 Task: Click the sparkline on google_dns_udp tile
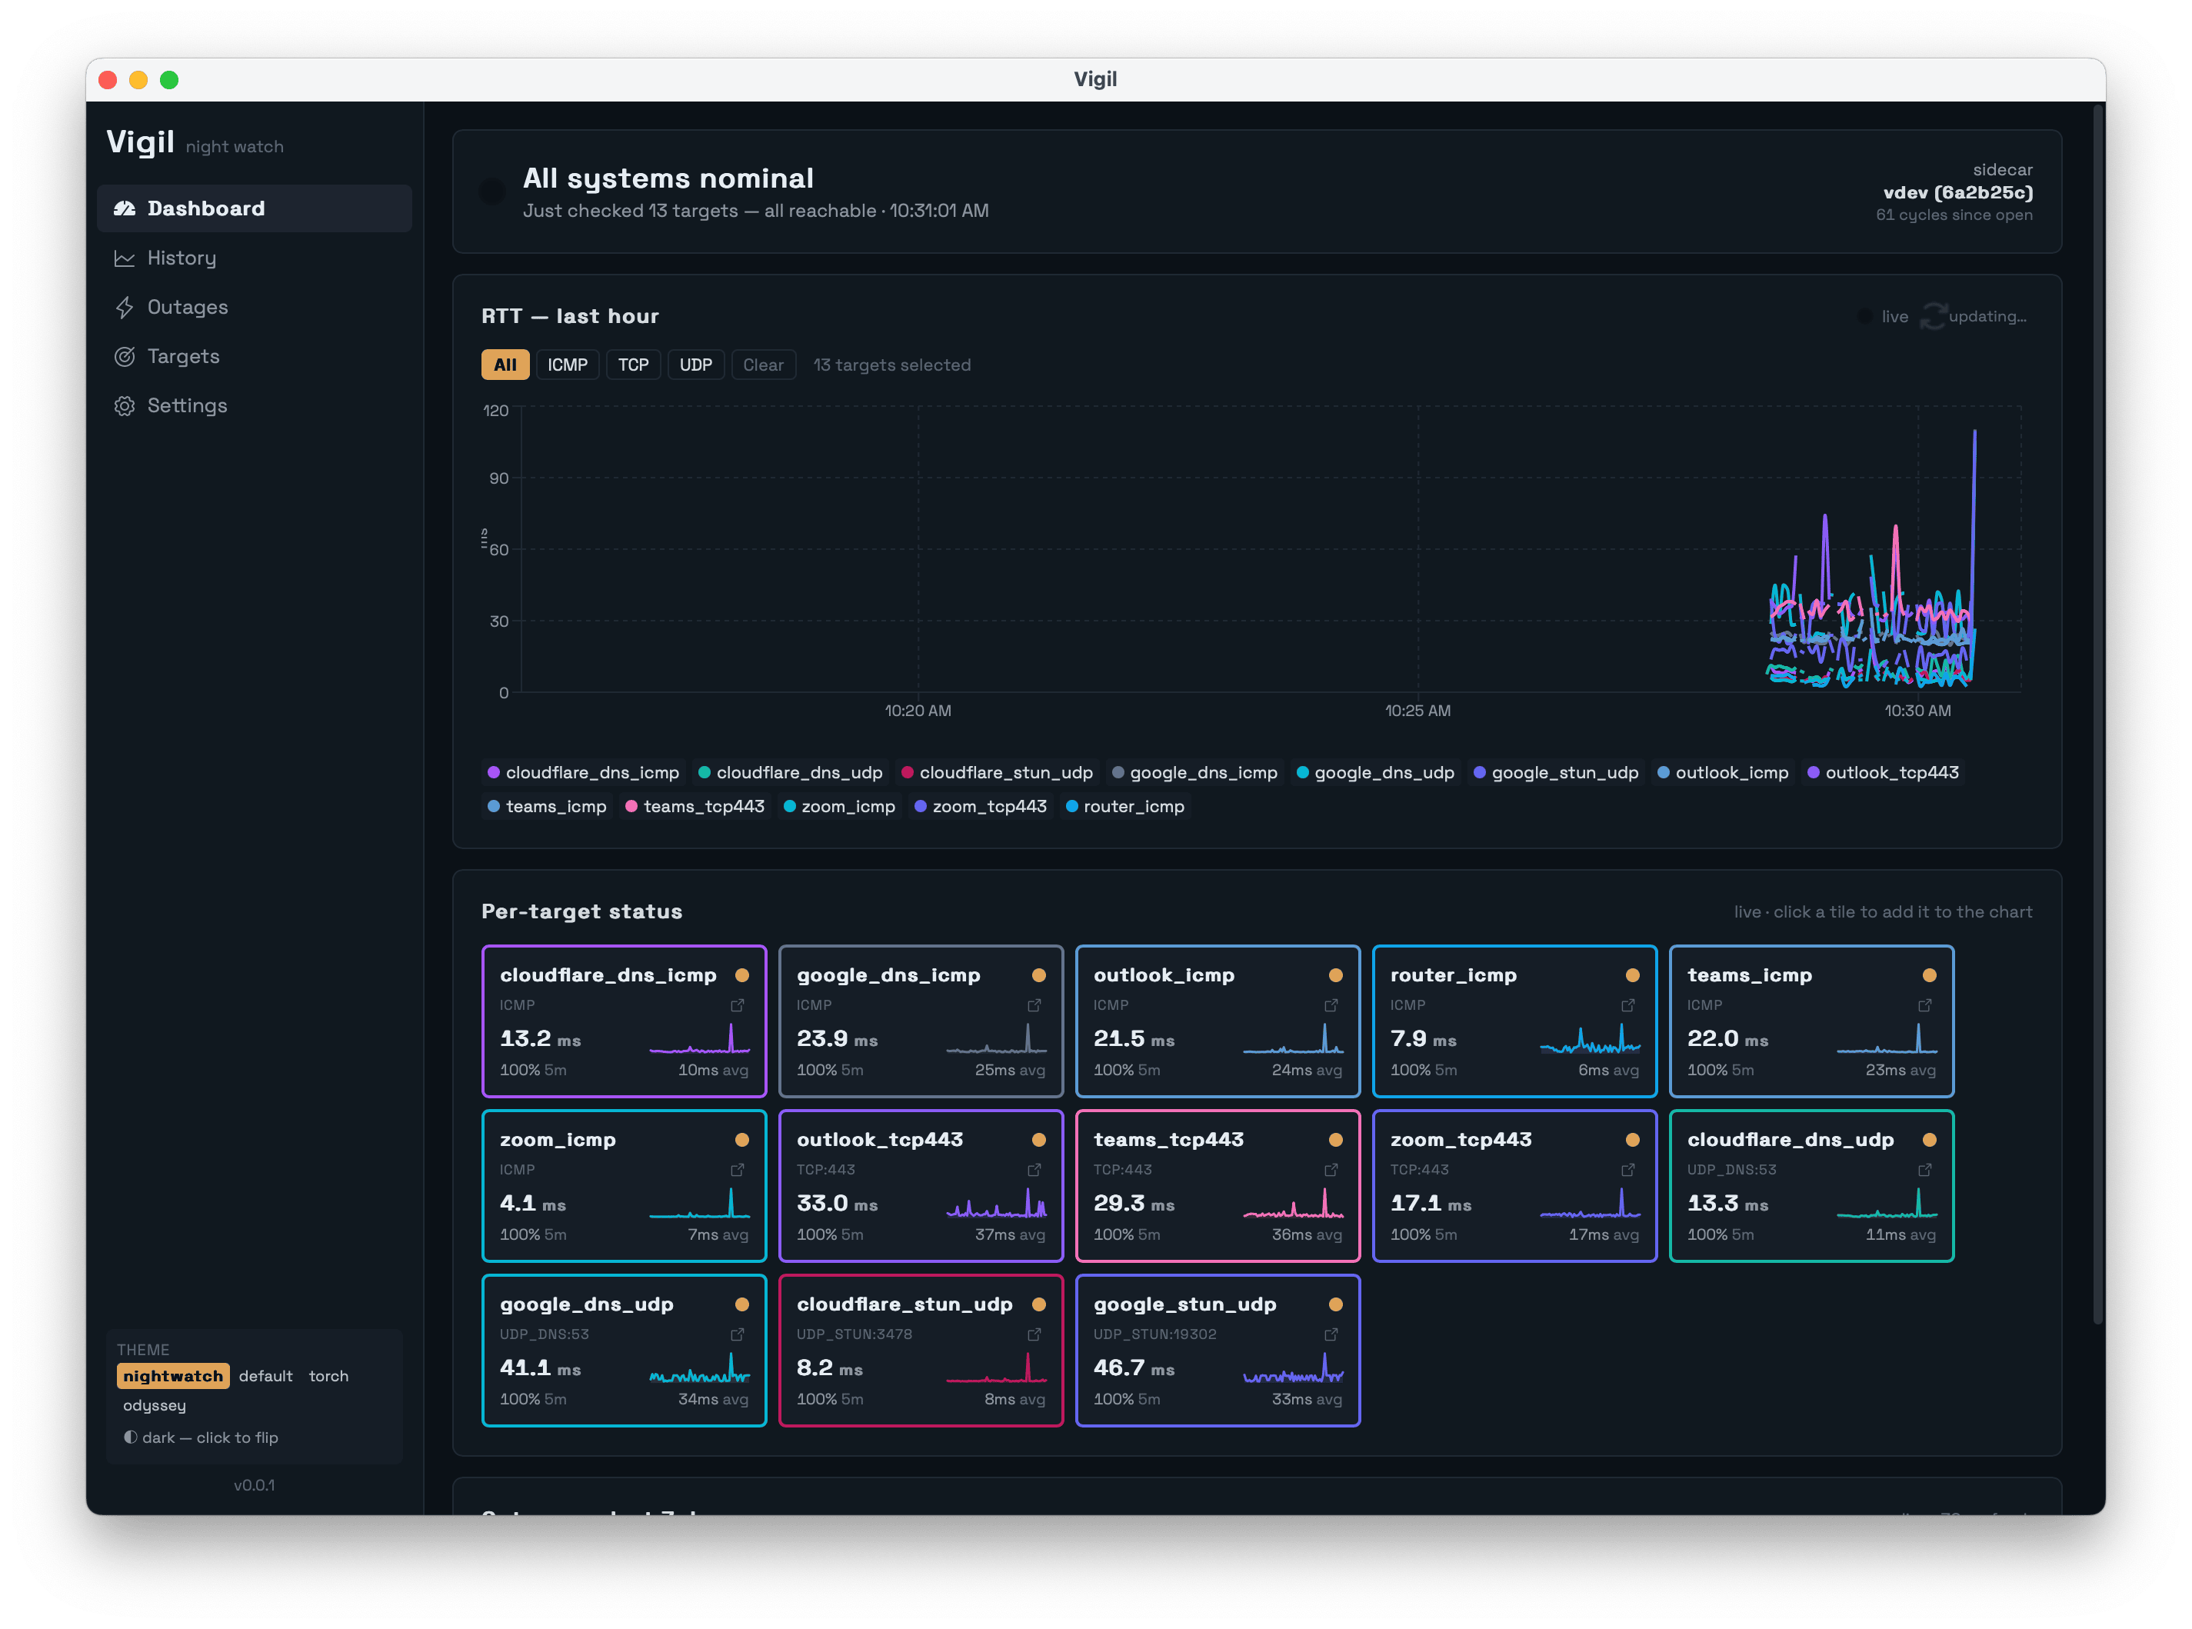(699, 1367)
